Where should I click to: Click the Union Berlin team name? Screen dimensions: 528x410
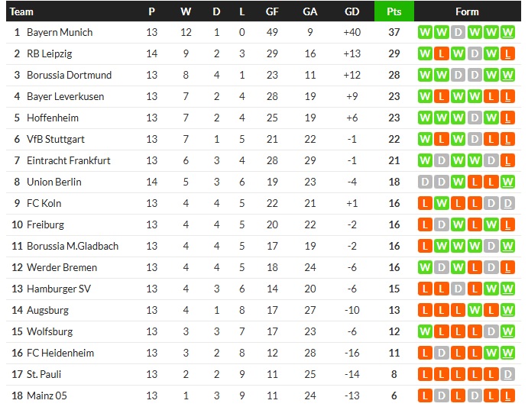pyautogui.click(x=53, y=182)
